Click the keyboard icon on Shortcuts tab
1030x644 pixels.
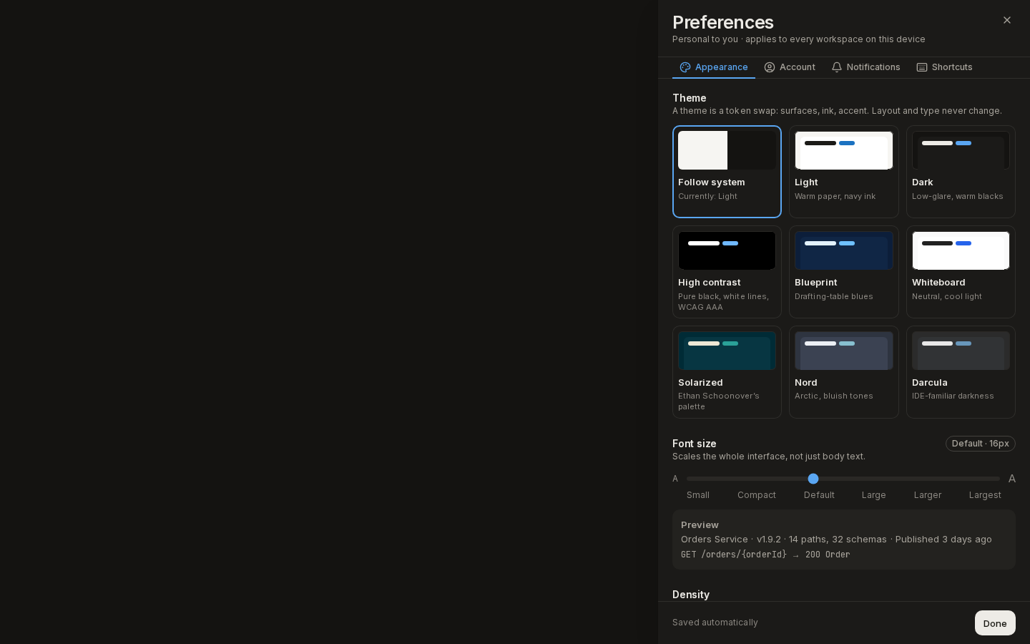(x=922, y=67)
